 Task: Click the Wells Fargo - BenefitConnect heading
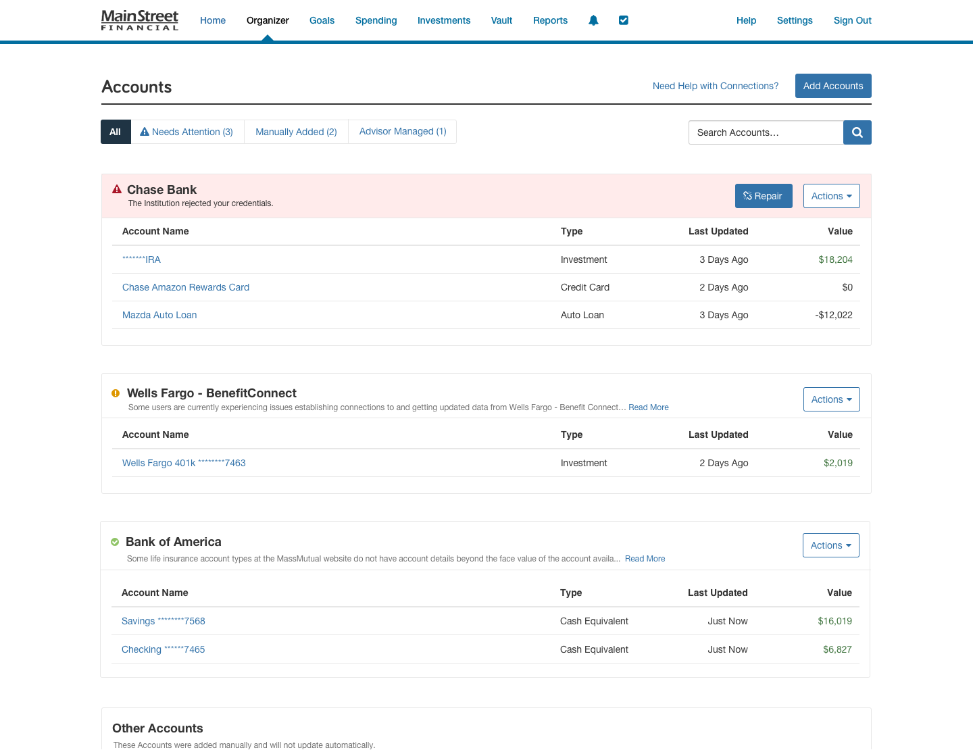[x=211, y=393]
